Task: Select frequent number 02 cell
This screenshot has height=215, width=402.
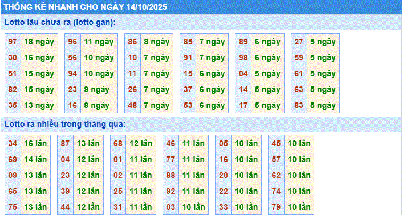Action: click(118, 175)
